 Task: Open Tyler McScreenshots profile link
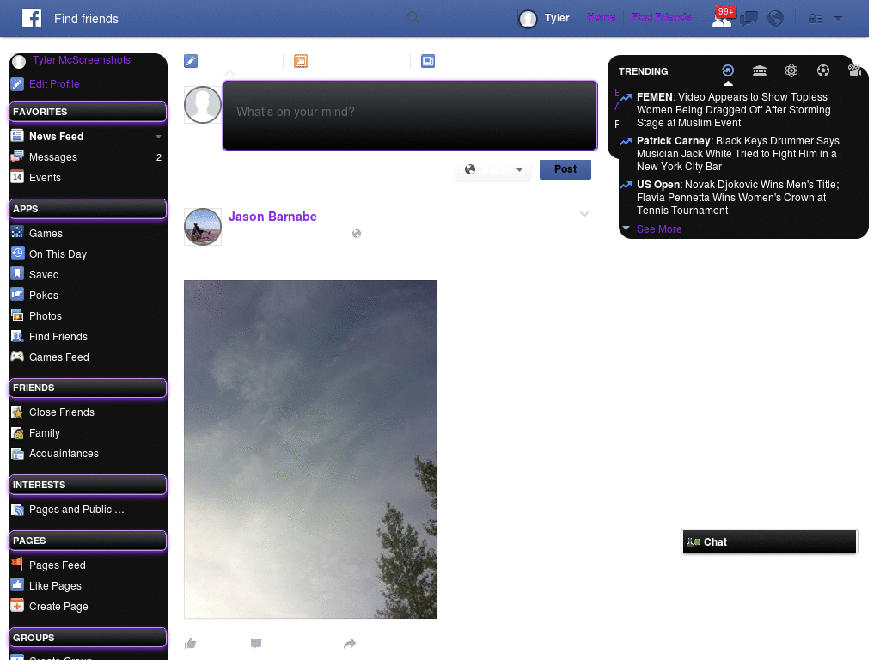click(x=82, y=60)
